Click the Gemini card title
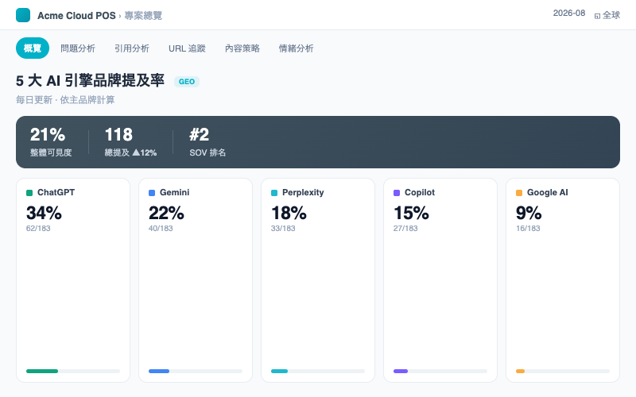 pyautogui.click(x=174, y=192)
